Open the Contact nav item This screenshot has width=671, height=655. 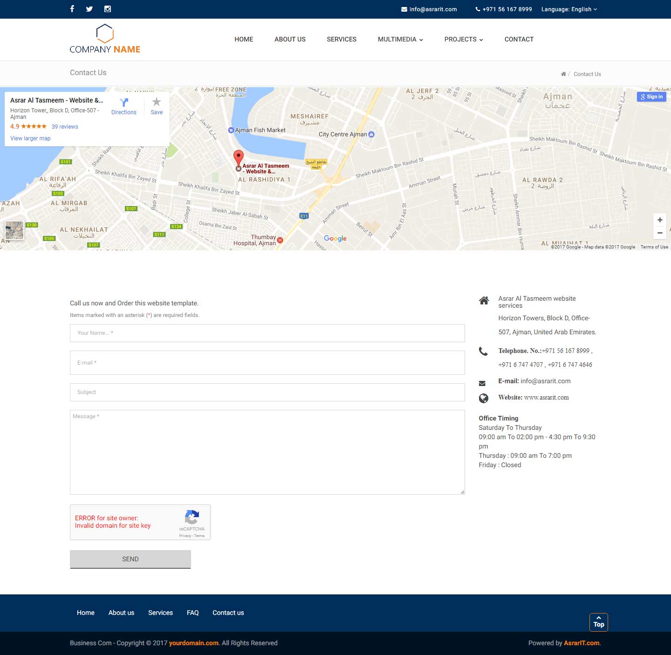[x=519, y=39]
